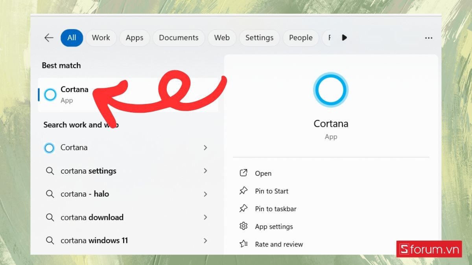Click the large Cortana logo in the details pane
Viewport: 472px width, 265px height.
[x=331, y=90]
